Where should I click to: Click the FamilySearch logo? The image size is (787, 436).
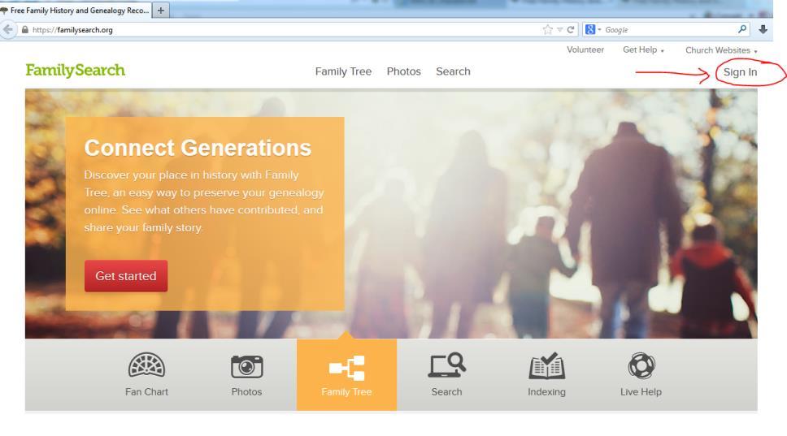(76, 70)
